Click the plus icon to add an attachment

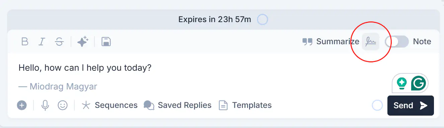pyautogui.click(x=22, y=106)
